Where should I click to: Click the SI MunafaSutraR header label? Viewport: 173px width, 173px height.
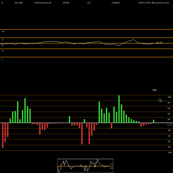[43, 3]
